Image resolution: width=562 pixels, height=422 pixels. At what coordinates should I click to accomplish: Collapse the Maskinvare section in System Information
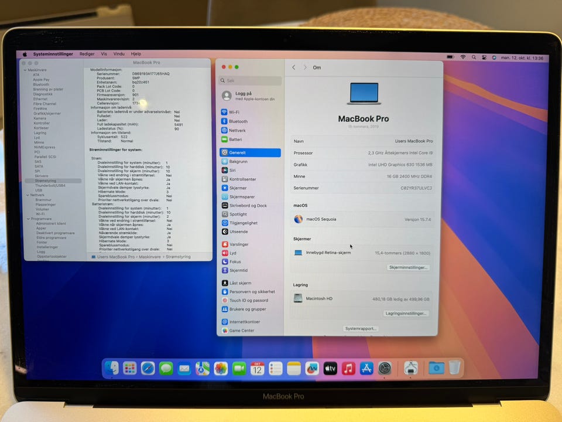pos(25,70)
